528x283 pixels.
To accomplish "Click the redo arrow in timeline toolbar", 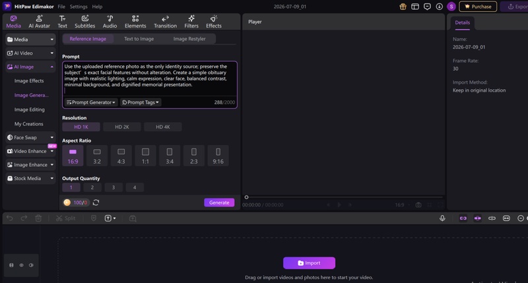I will [x=24, y=218].
